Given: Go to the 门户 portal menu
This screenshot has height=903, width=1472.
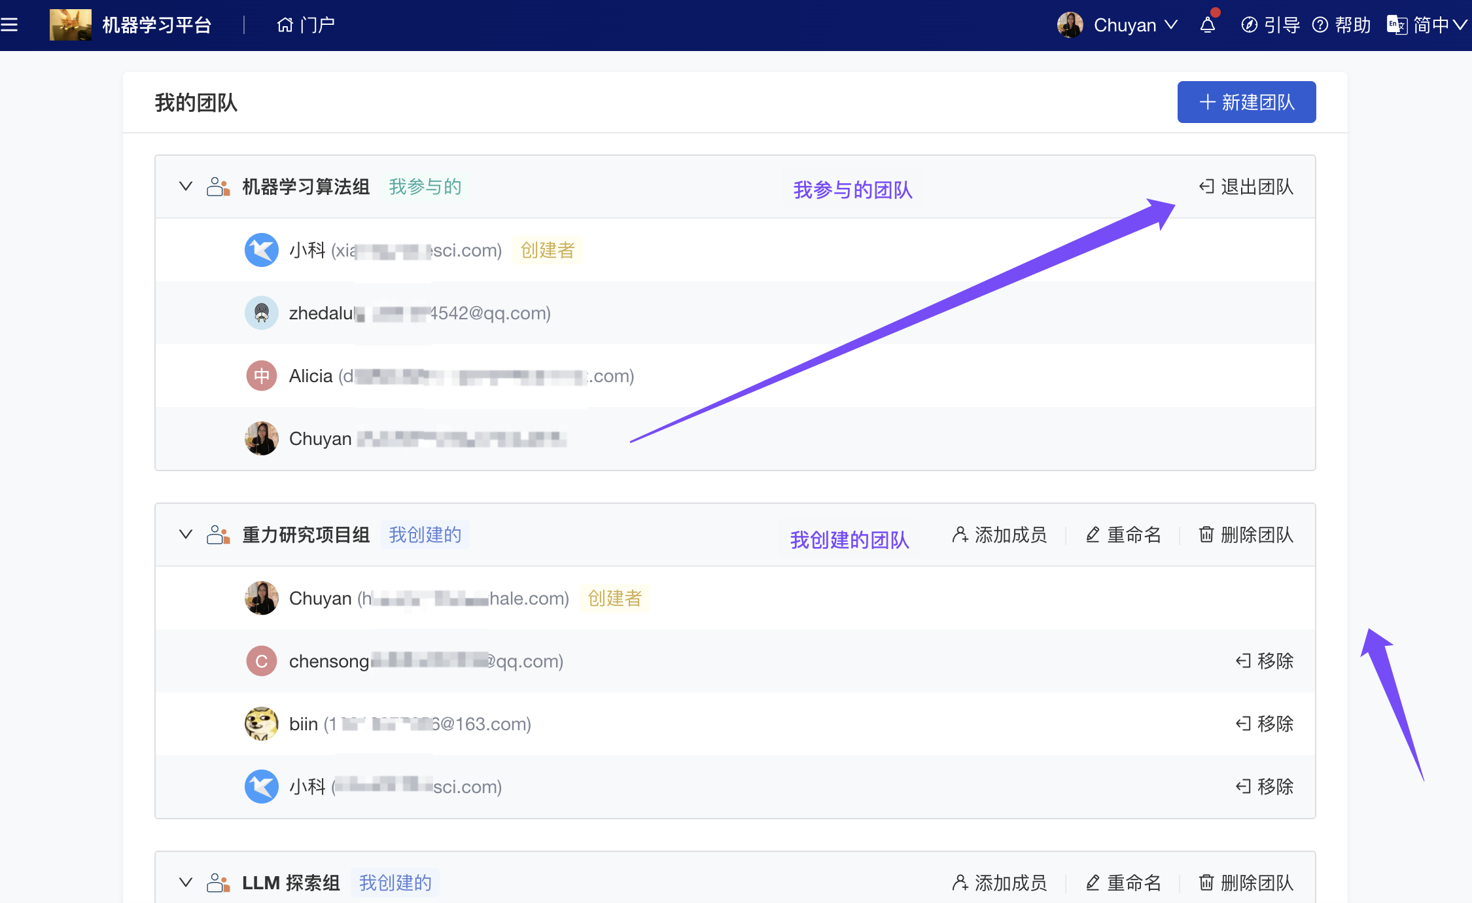Looking at the screenshot, I should click(306, 25).
